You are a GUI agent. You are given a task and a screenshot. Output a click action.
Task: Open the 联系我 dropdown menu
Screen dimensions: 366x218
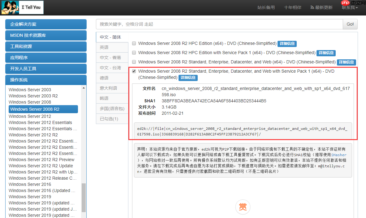click(x=349, y=7)
